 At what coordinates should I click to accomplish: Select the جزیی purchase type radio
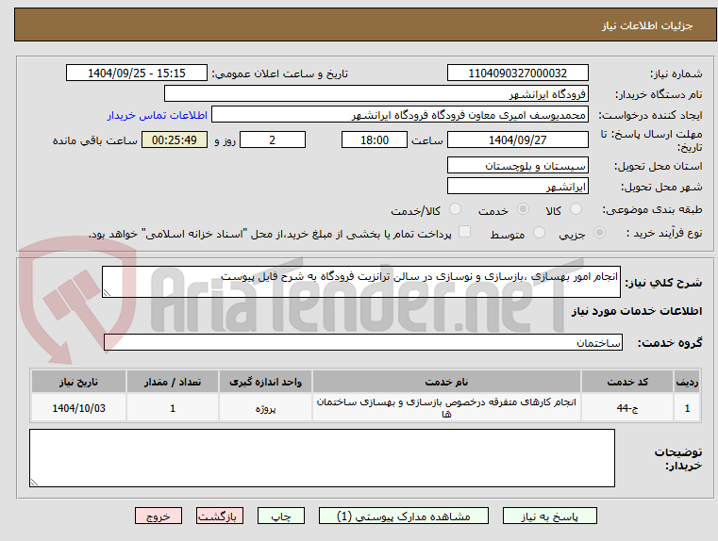(599, 233)
